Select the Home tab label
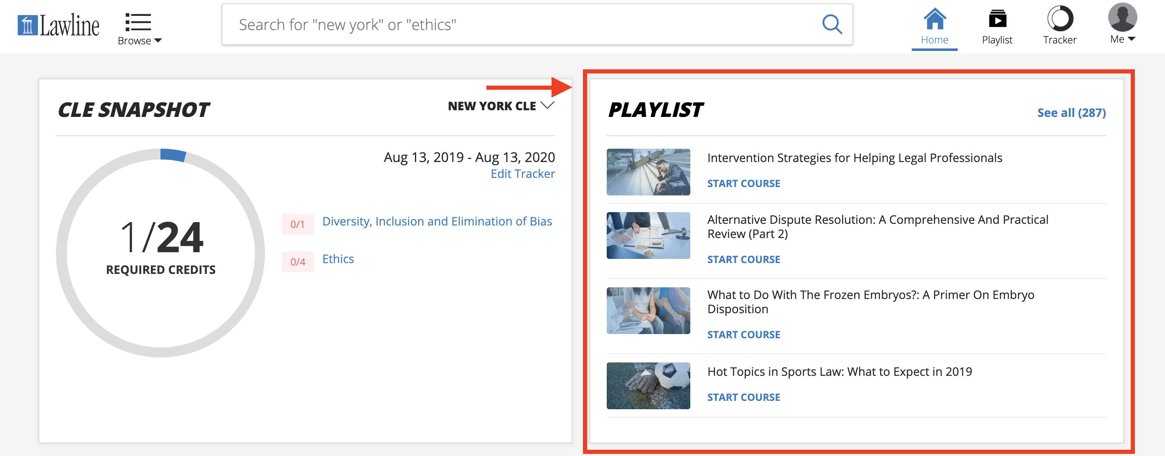Image resolution: width=1165 pixels, height=456 pixels. click(x=934, y=40)
